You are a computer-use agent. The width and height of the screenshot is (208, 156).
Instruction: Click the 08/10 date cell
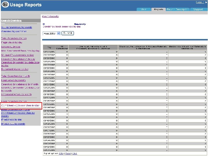click(x=49, y=120)
